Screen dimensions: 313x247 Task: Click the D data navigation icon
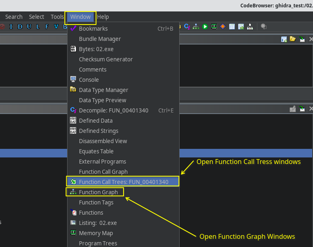pyautogui.click(x=20, y=27)
